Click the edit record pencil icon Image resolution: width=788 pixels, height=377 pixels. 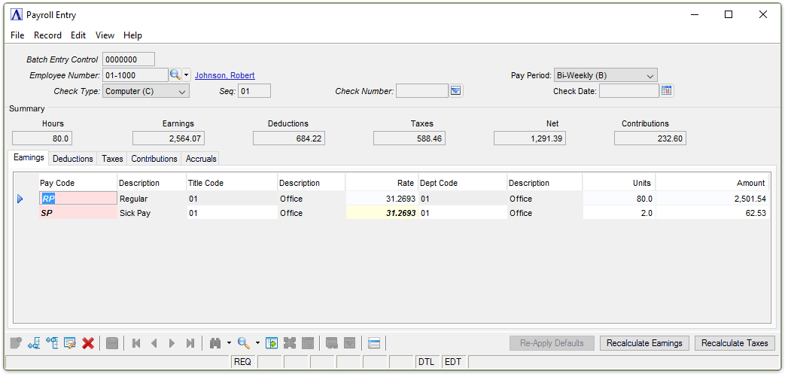click(70, 343)
